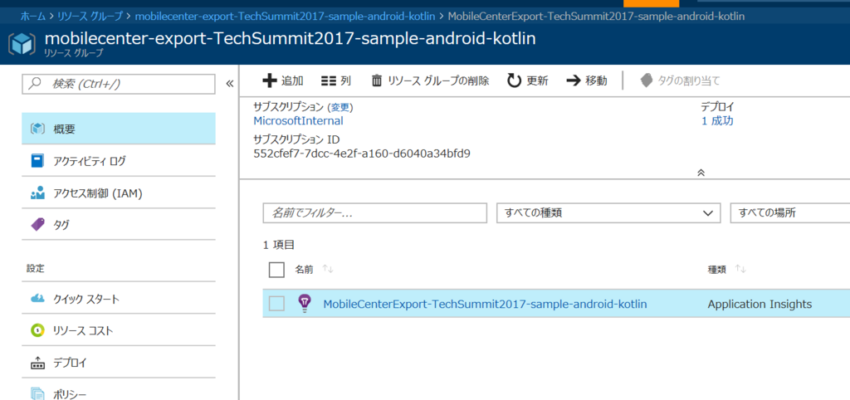
Task: Collapse the sidebar with double chevron
Action: [229, 84]
